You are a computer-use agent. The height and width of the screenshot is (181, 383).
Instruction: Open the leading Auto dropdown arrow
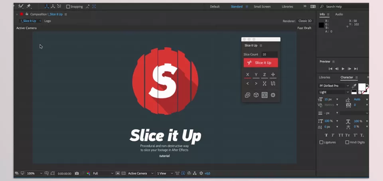coord(367,100)
